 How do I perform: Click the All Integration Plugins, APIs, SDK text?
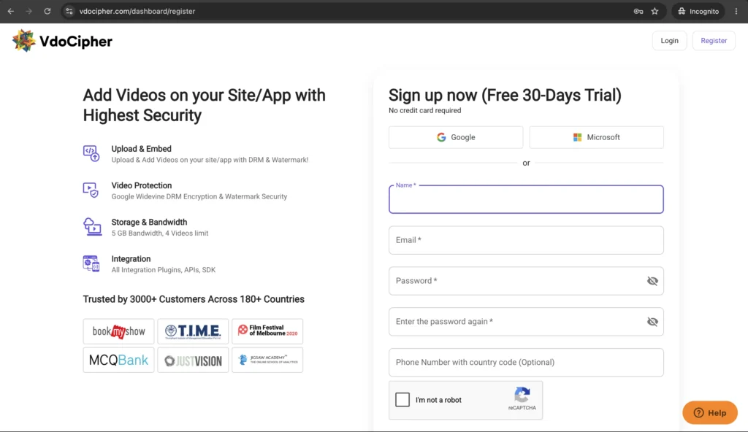coord(163,270)
